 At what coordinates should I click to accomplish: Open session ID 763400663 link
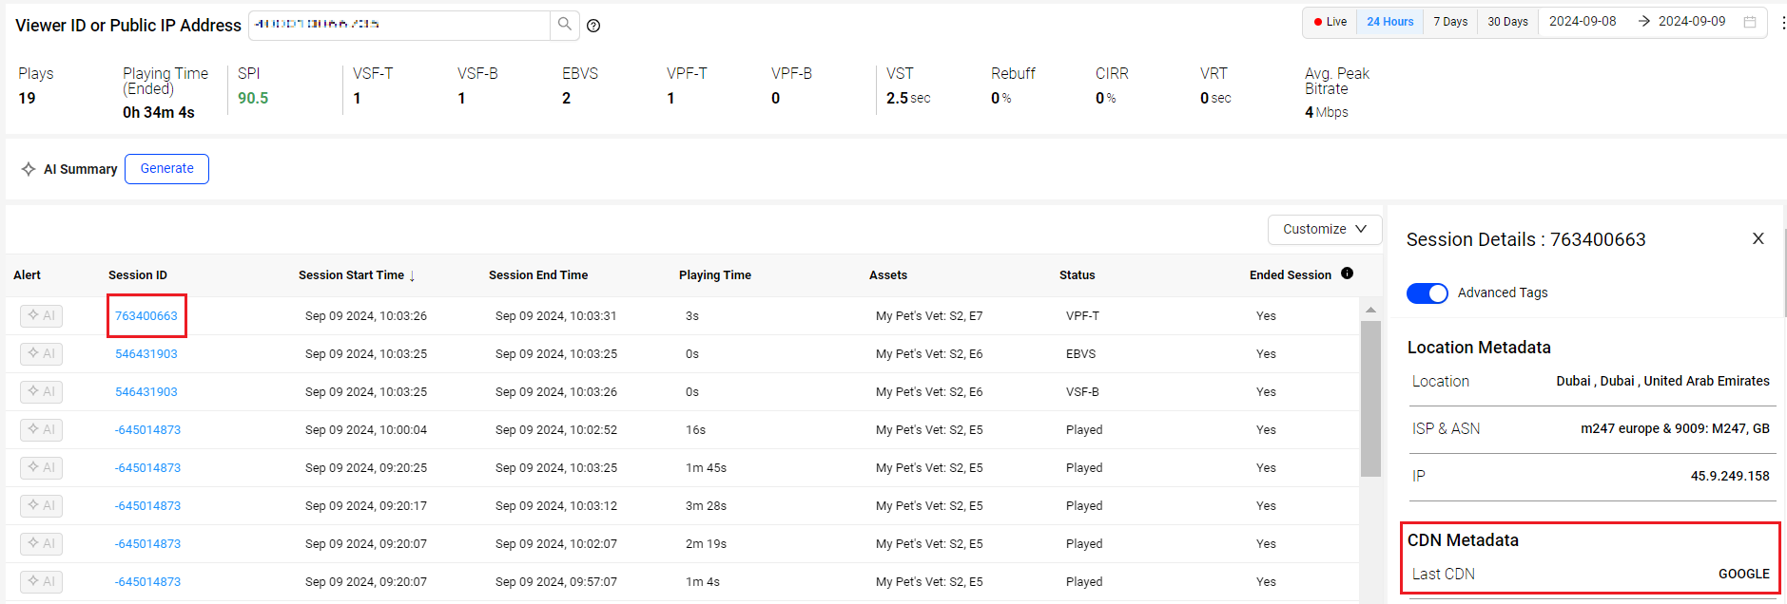pyautogui.click(x=146, y=315)
